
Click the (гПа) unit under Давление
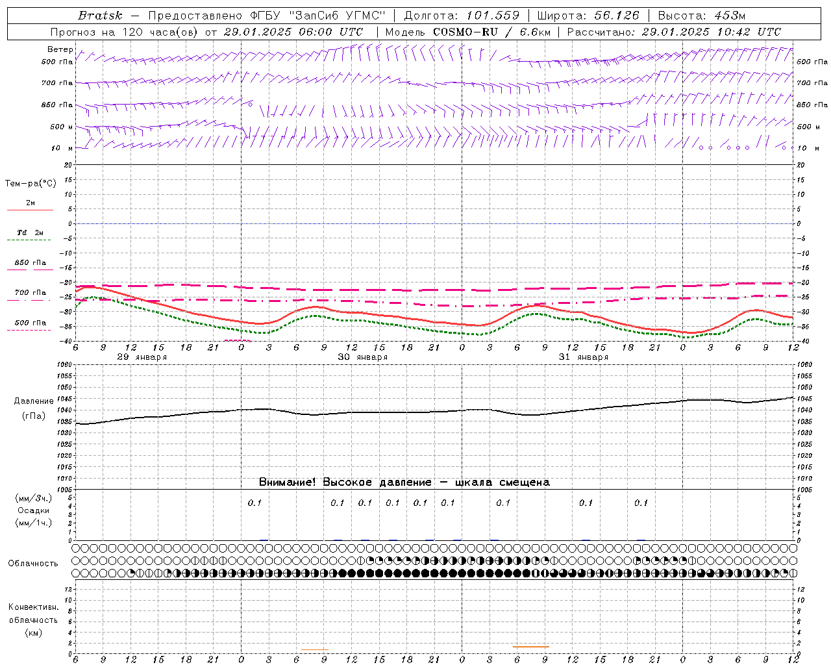coord(34,416)
